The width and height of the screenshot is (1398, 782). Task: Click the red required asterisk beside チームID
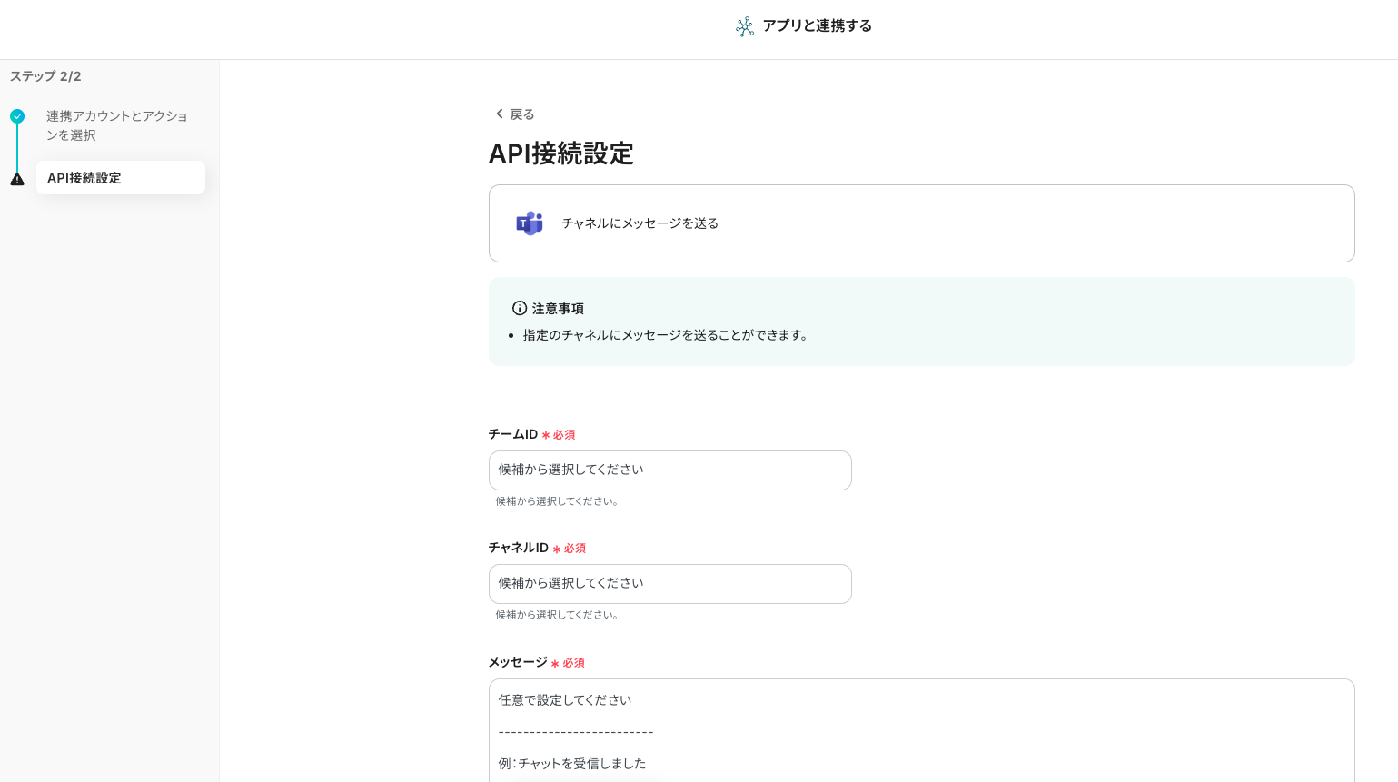tap(546, 435)
